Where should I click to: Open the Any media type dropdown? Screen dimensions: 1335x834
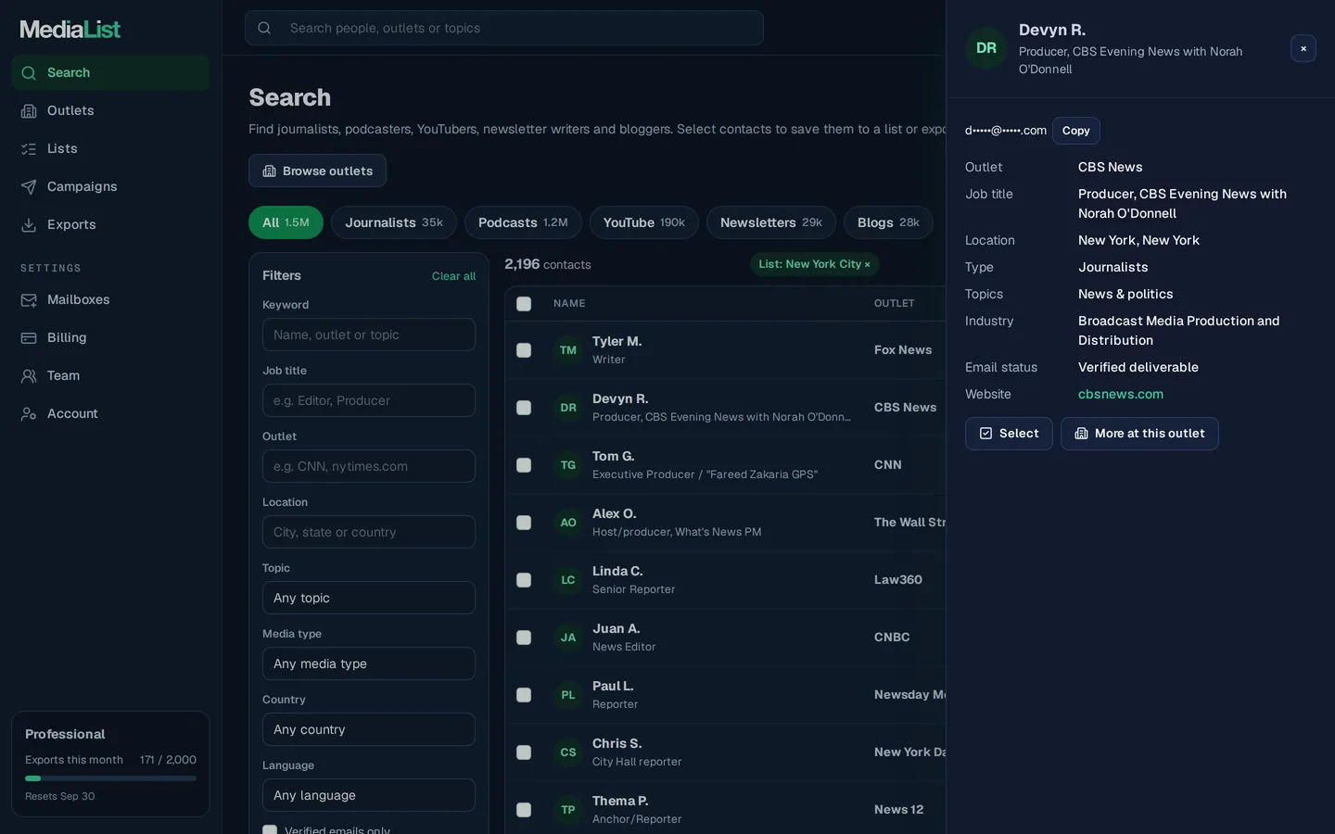(x=369, y=663)
